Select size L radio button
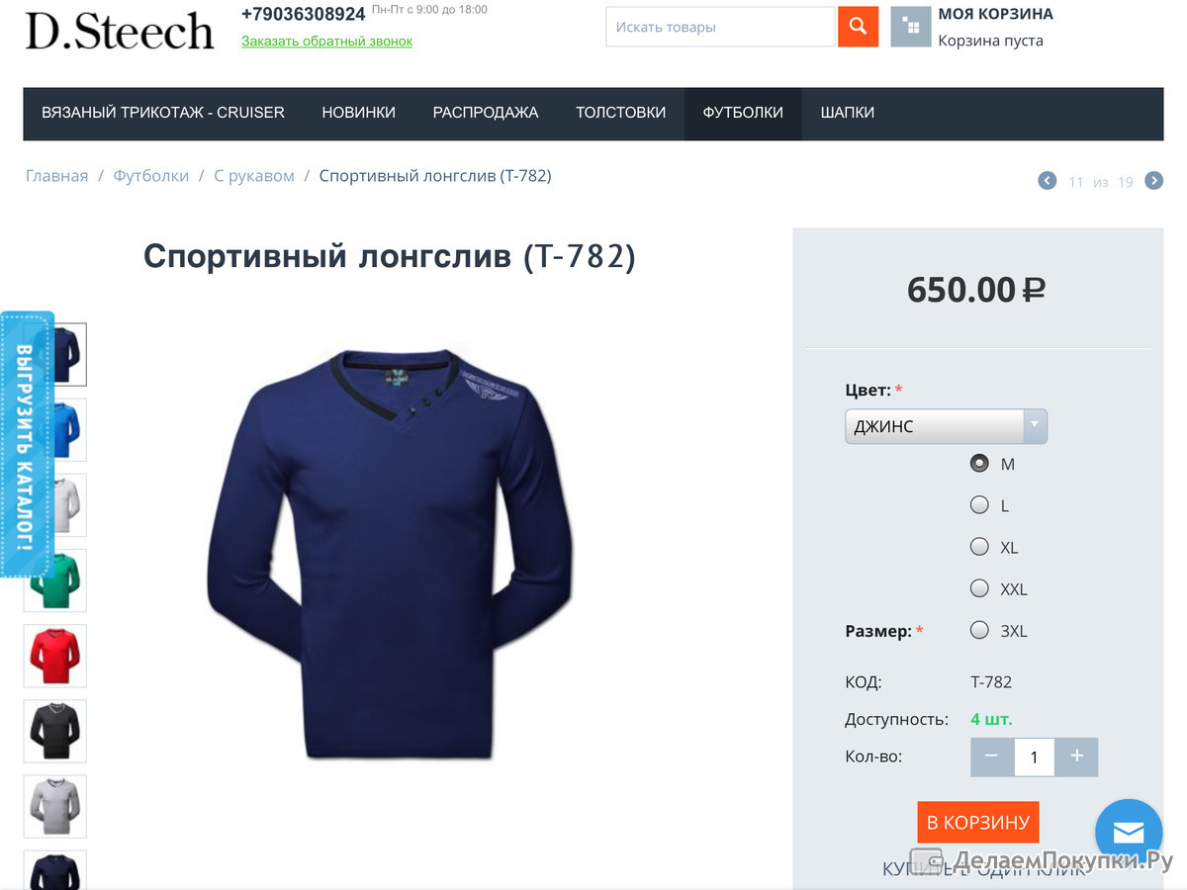Viewport: 1187px width, 890px height. [x=979, y=505]
